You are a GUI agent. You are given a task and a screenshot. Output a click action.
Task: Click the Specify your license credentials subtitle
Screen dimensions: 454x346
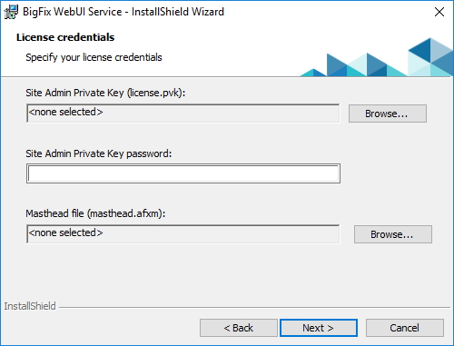94,57
